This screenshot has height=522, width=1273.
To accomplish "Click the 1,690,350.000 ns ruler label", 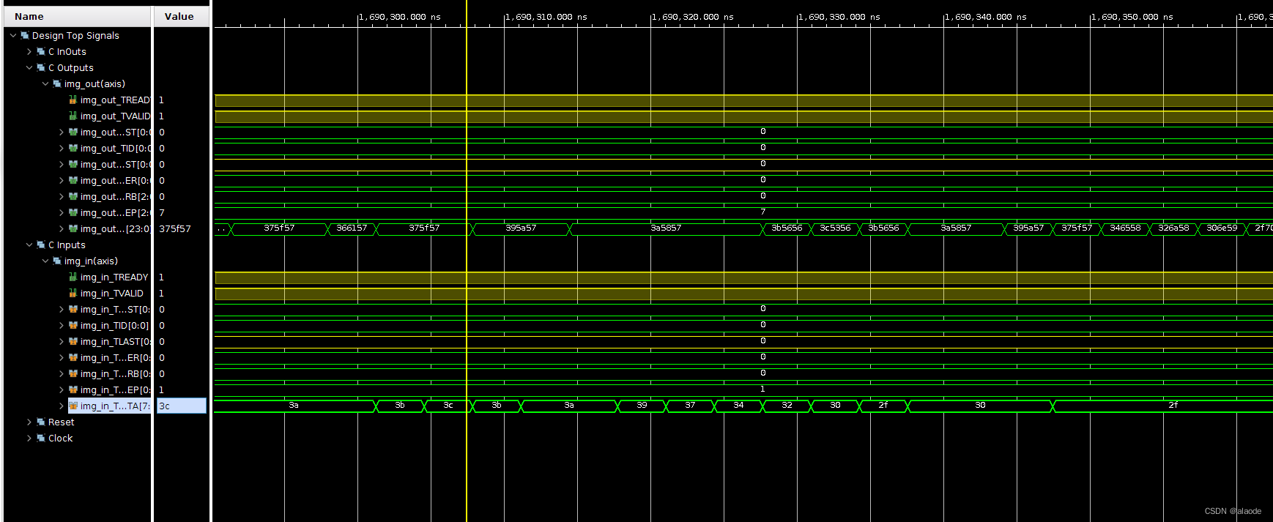I will 1132,16.
